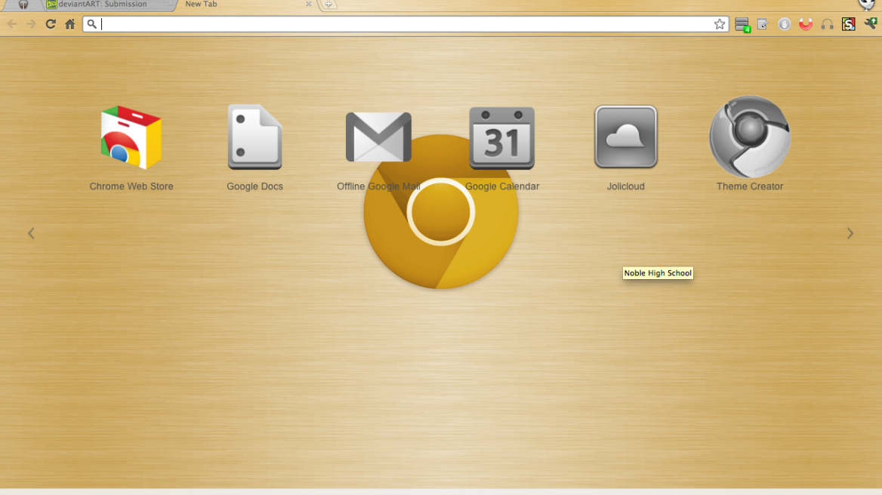Open the Jolicloud app

[625, 137]
